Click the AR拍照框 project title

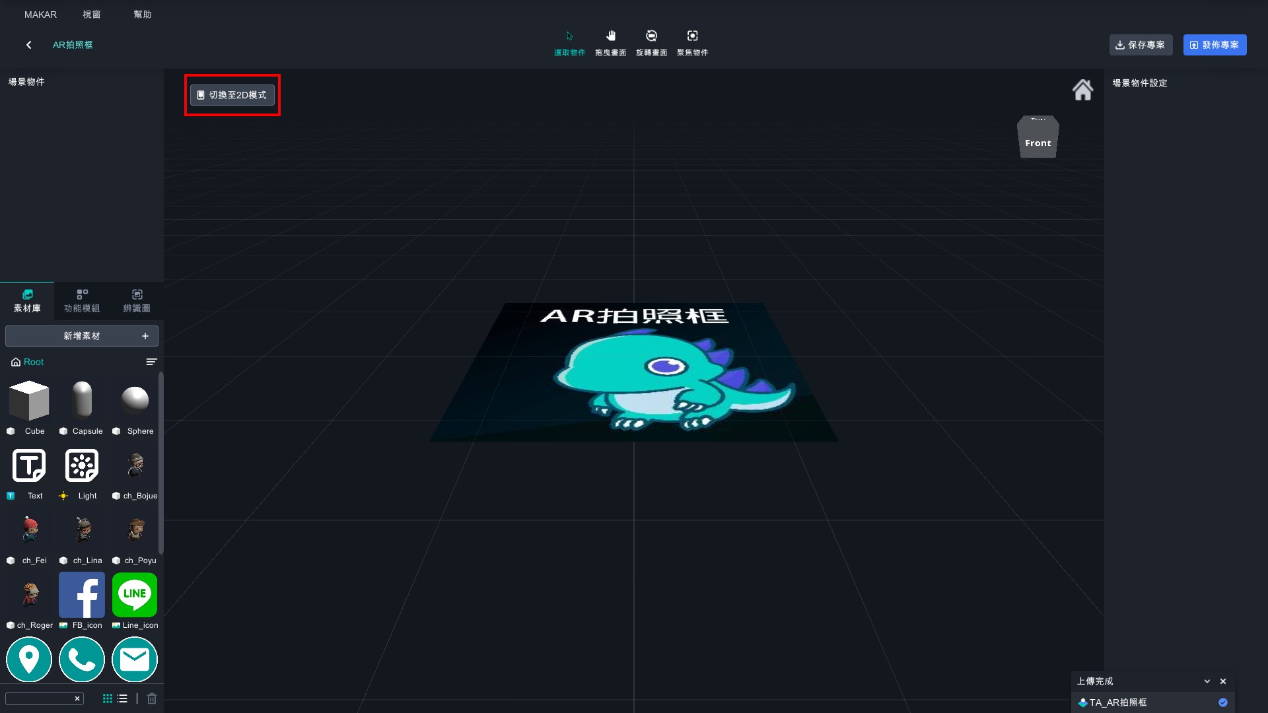click(x=73, y=45)
